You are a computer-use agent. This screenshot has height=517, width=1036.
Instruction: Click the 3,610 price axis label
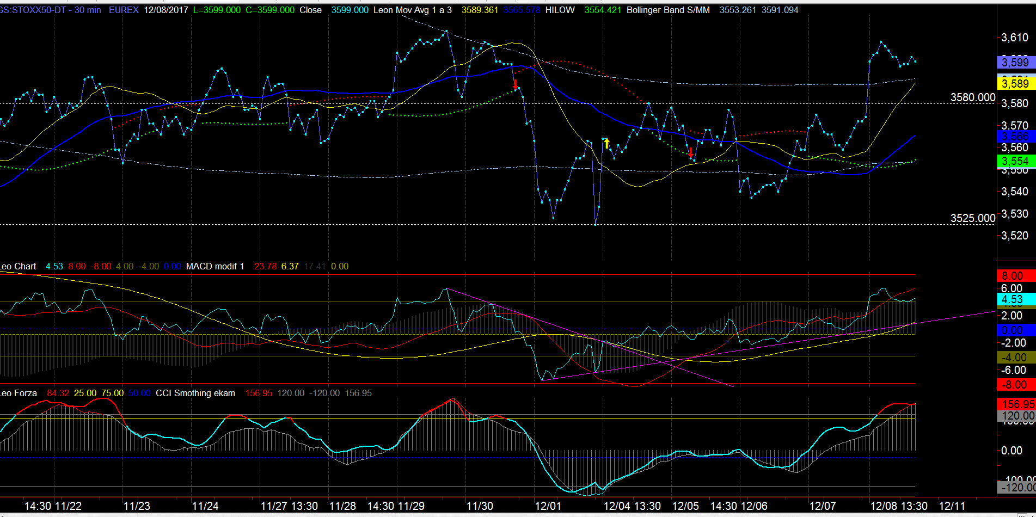[1015, 38]
